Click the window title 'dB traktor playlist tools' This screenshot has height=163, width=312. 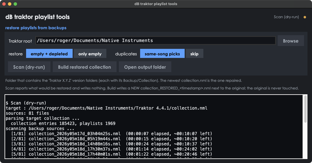[x=156, y=4]
